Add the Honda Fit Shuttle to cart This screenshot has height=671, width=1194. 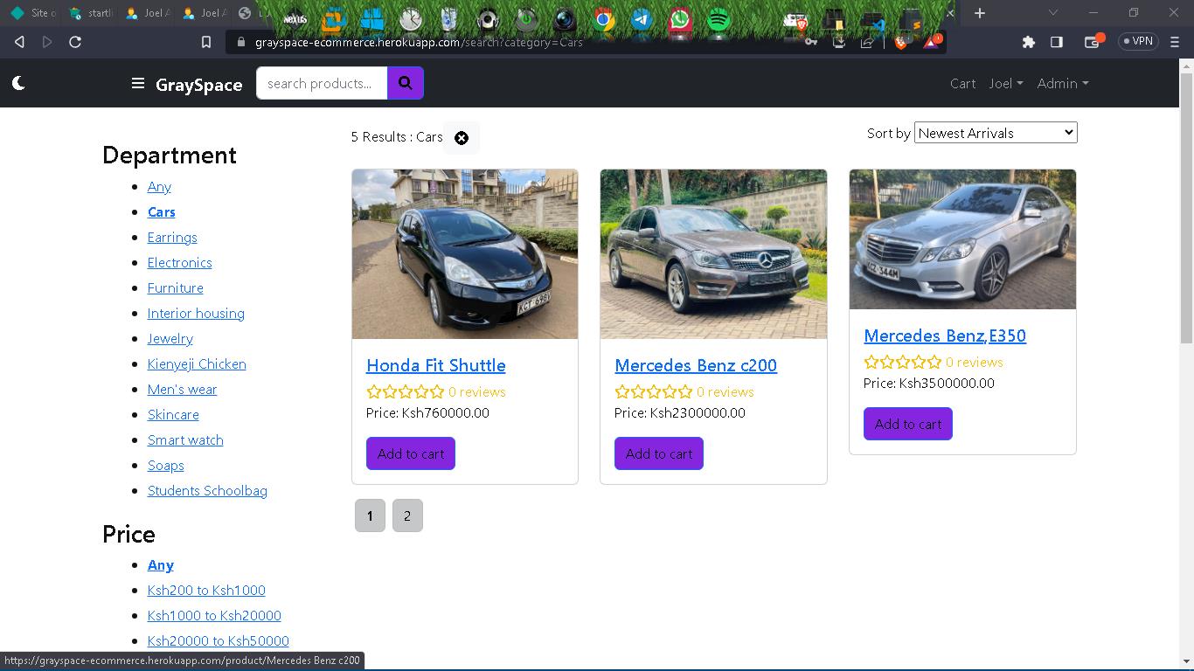pos(411,453)
